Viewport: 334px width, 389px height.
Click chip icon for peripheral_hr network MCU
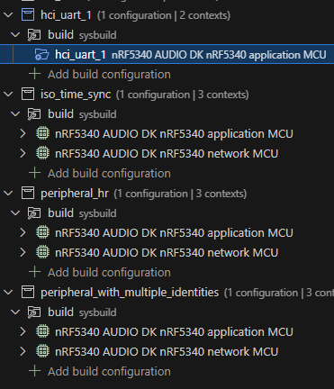pos(42,252)
